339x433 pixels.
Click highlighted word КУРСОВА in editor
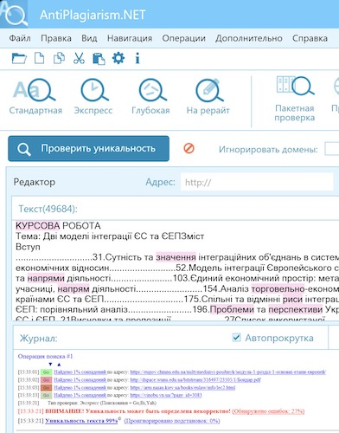(x=37, y=225)
